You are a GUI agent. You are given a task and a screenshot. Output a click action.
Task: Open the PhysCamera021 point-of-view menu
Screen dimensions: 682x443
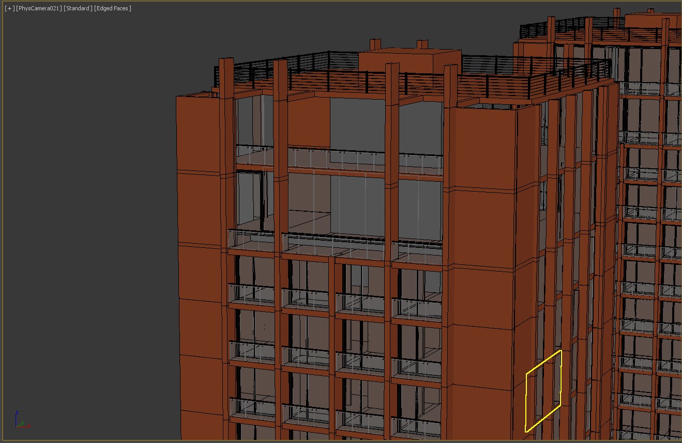pyautogui.click(x=39, y=8)
